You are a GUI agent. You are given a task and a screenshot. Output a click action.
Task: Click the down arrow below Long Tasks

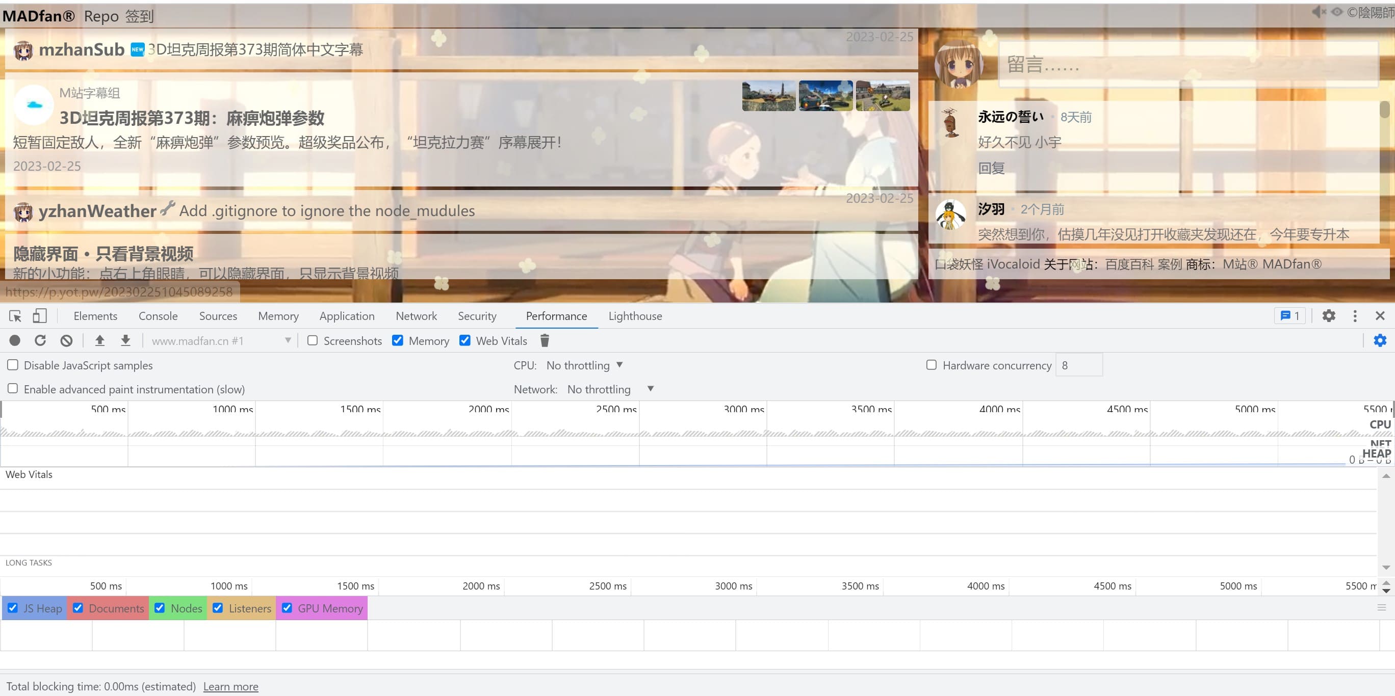[x=1386, y=567]
